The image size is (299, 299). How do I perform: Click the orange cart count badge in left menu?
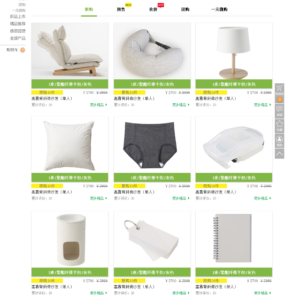point(22,50)
